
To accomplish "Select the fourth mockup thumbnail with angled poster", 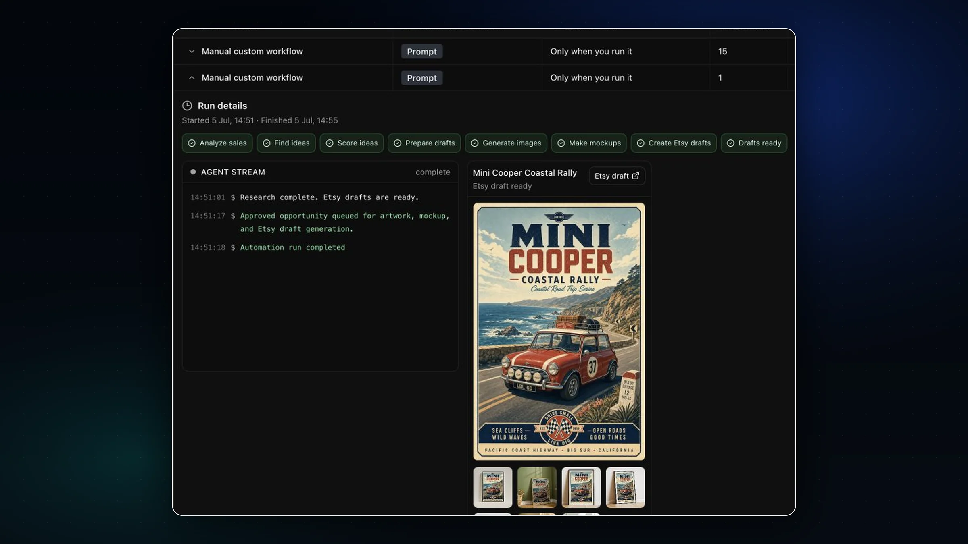I will [625, 488].
